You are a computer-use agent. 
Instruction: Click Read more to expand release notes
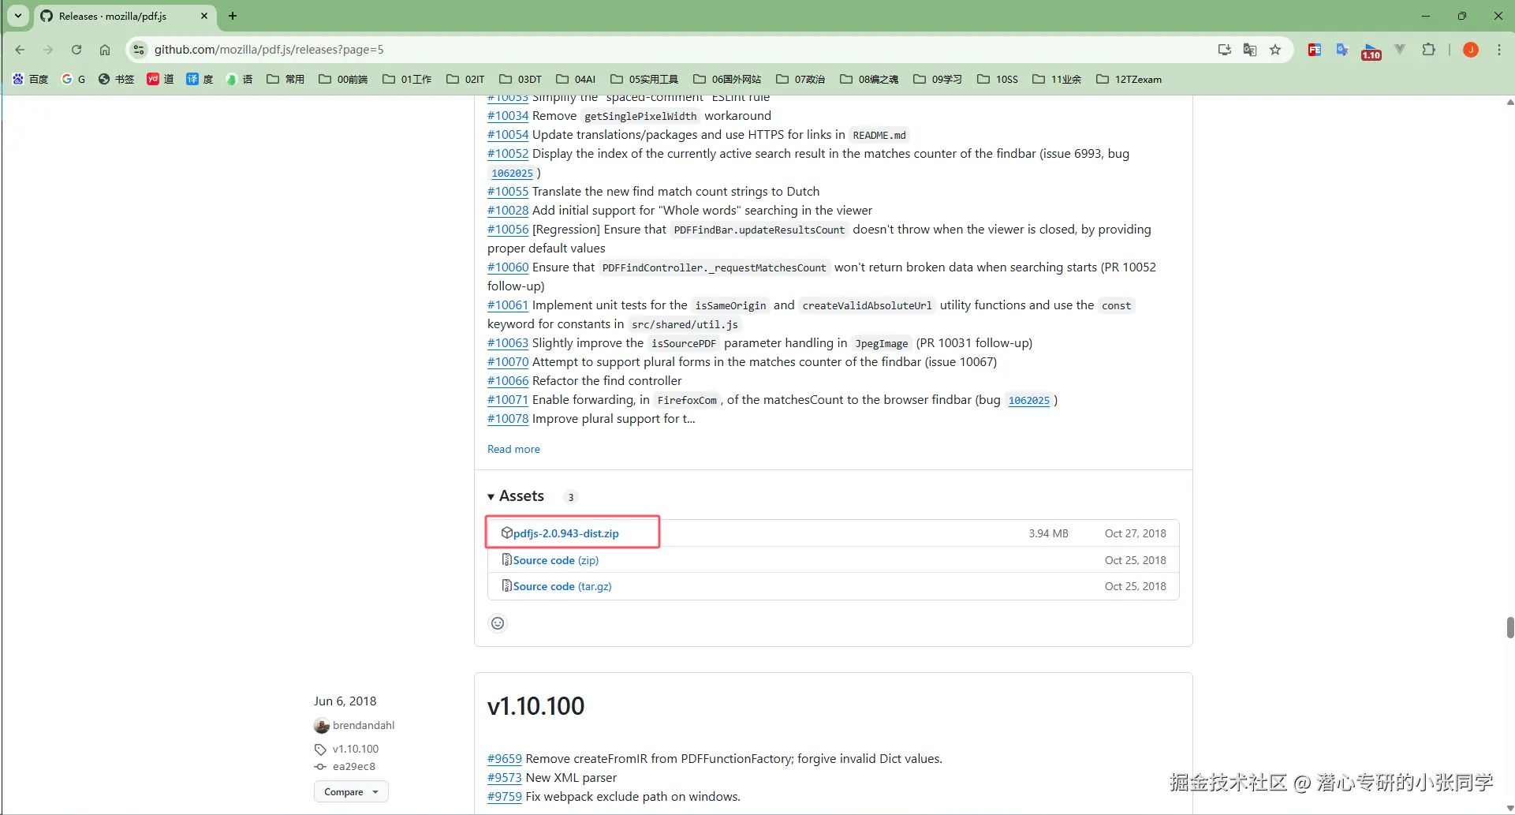point(513,449)
